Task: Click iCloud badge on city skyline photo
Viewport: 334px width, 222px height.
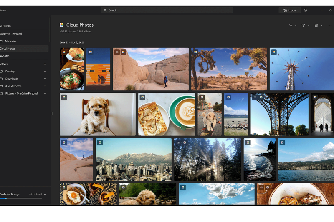Action: (x=100, y=142)
